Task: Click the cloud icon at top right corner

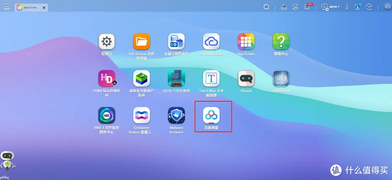Action: click(388, 7)
